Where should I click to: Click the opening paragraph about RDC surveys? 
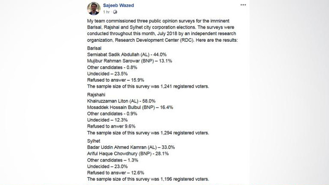pos(163,31)
